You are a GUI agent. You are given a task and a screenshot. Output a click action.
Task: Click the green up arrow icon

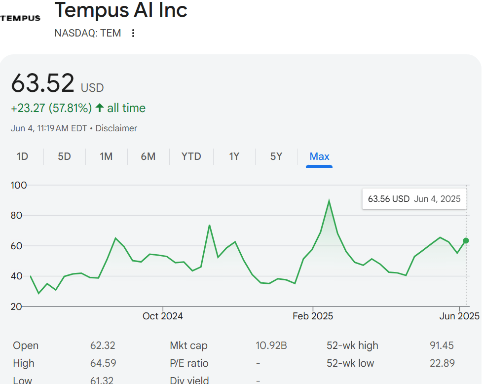(100, 108)
